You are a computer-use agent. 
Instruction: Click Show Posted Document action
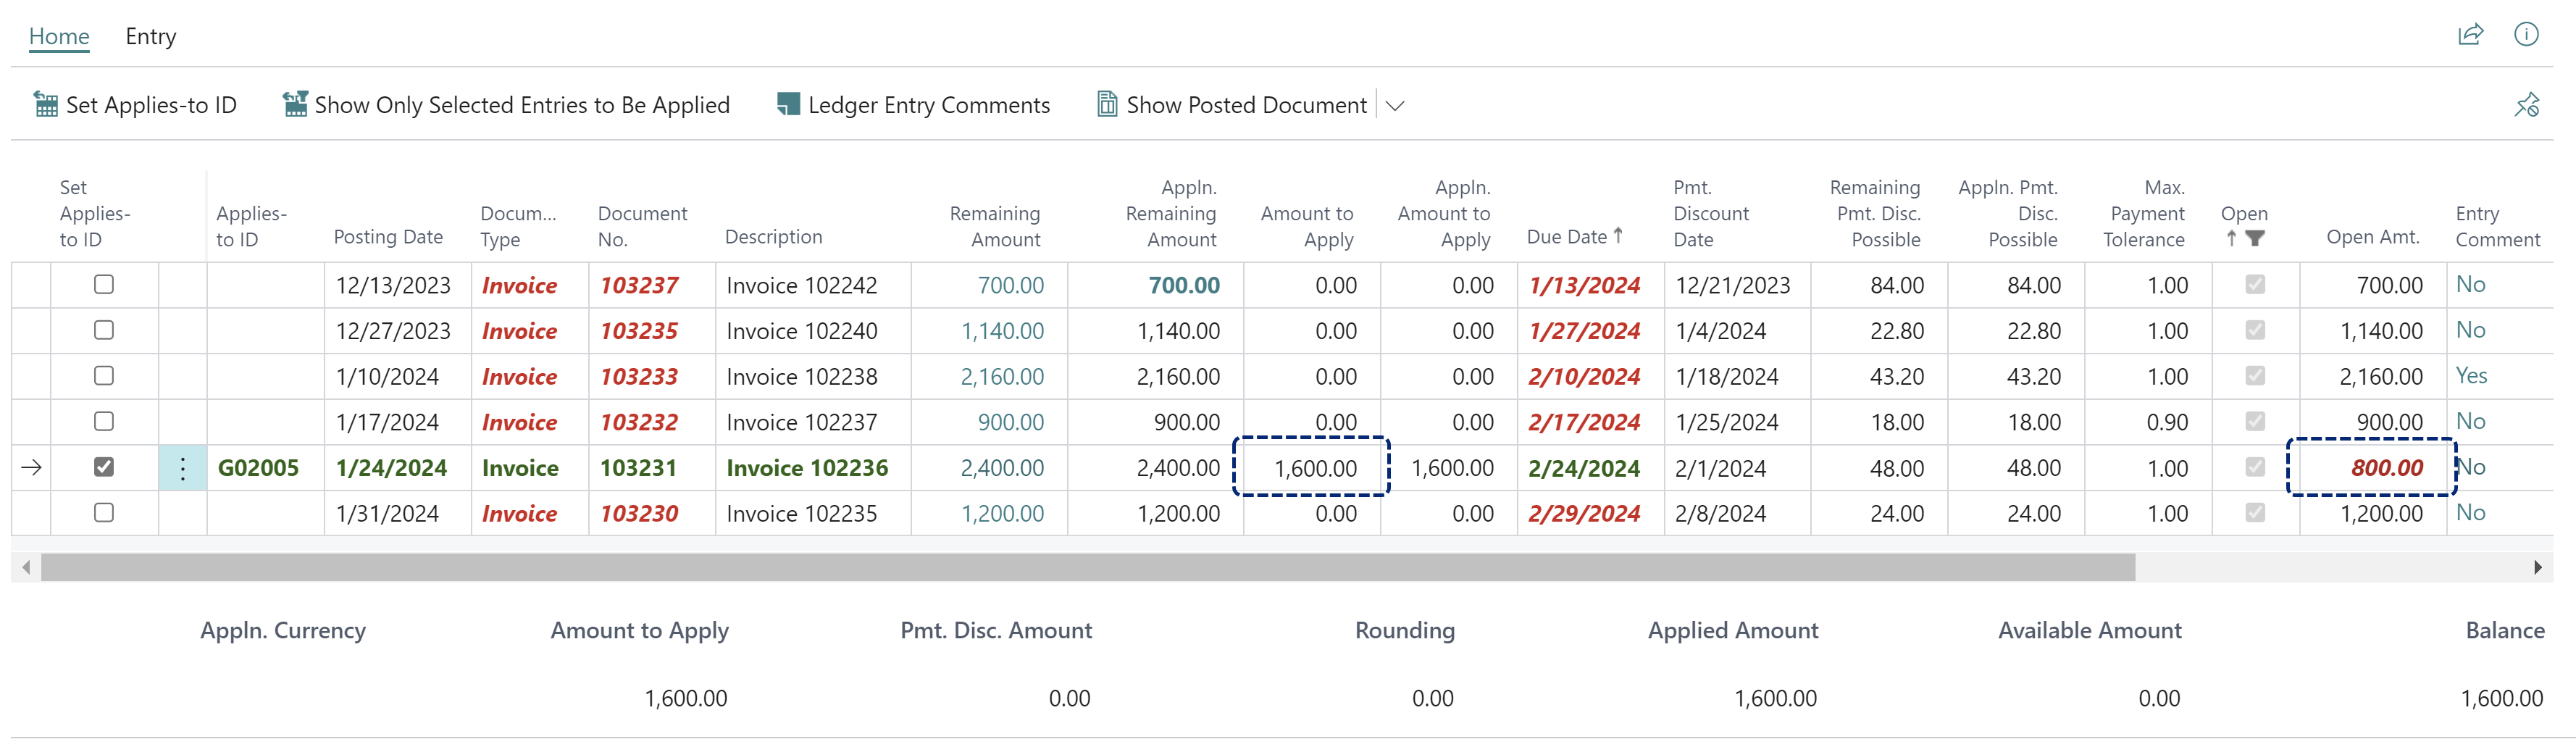click(1232, 105)
